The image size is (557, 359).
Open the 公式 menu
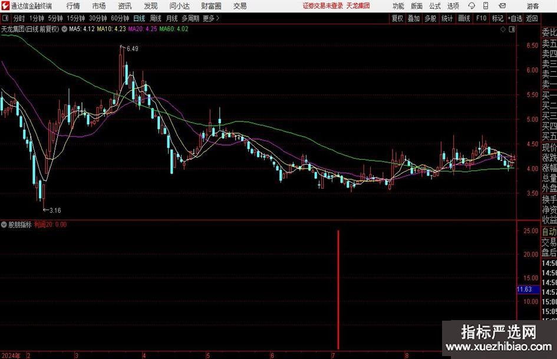pos(435,6)
